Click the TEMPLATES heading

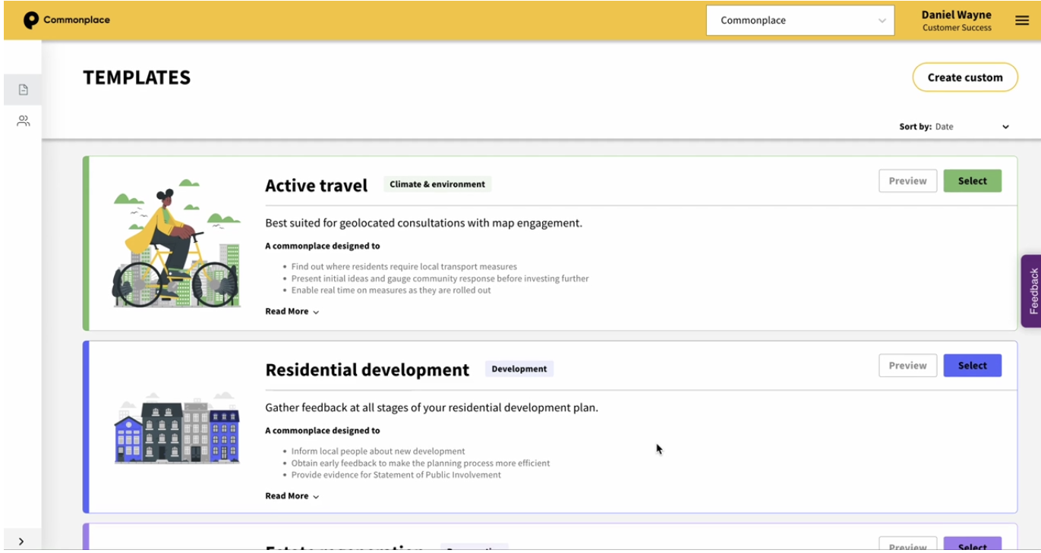coord(137,77)
